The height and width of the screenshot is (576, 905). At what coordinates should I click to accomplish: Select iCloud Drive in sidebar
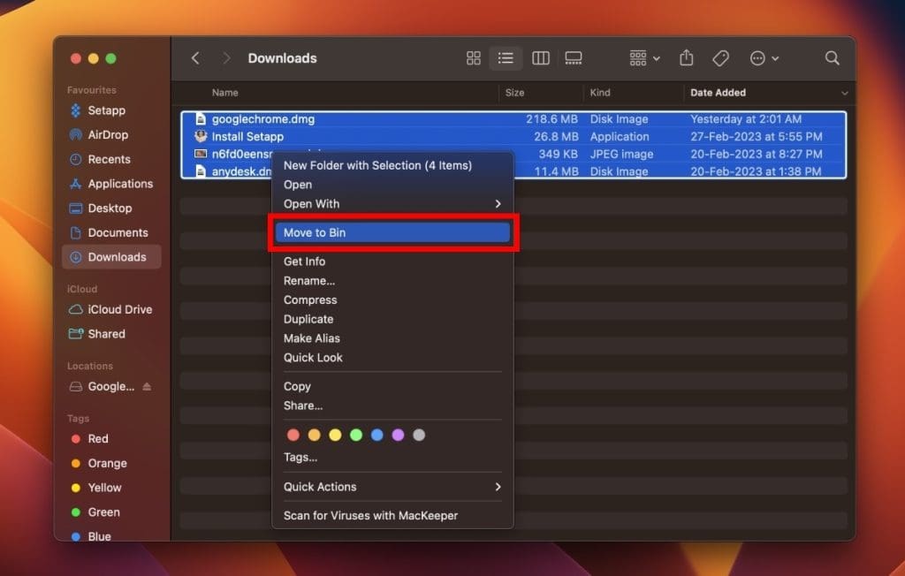tap(119, 309)
